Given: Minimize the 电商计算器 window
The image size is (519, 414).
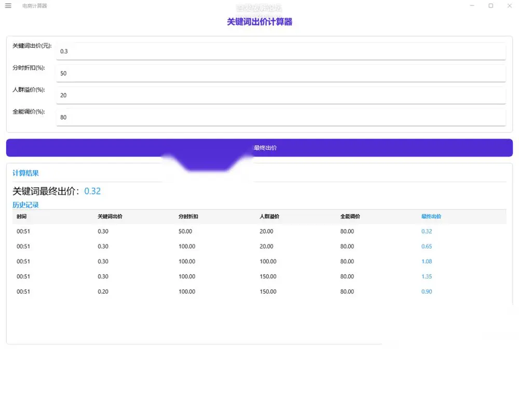Looking at the screenshot, I should tap(472, 6).
